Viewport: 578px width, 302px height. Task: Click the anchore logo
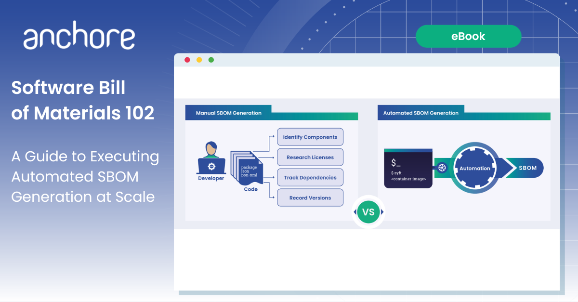[79, 39]
